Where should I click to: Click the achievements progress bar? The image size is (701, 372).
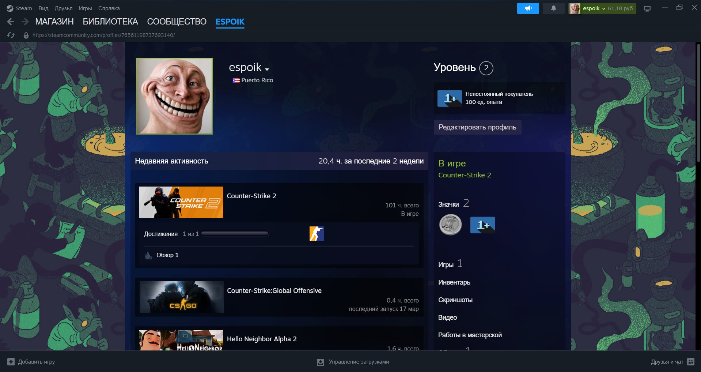coord(235,234)
